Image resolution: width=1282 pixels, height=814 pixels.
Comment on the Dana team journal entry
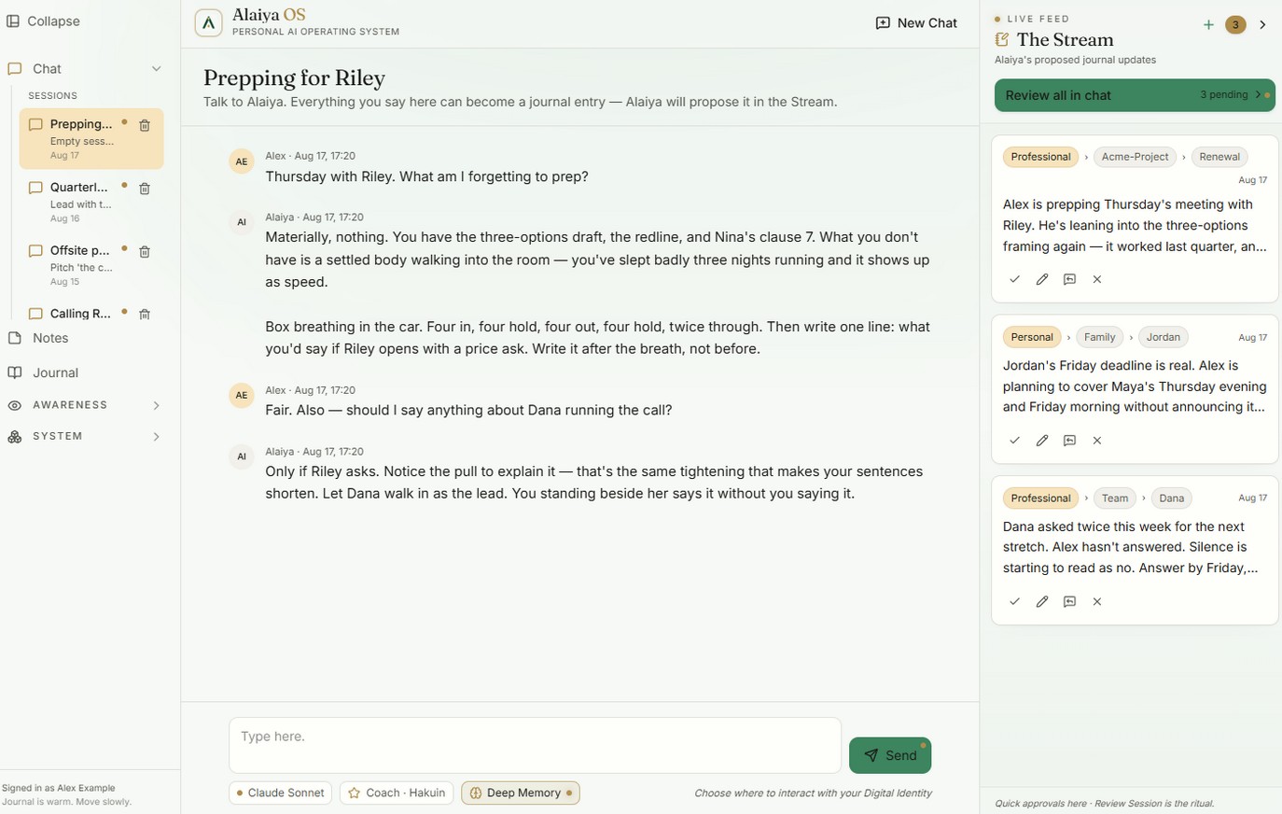pyautogui.click(x=1069, y=602)
